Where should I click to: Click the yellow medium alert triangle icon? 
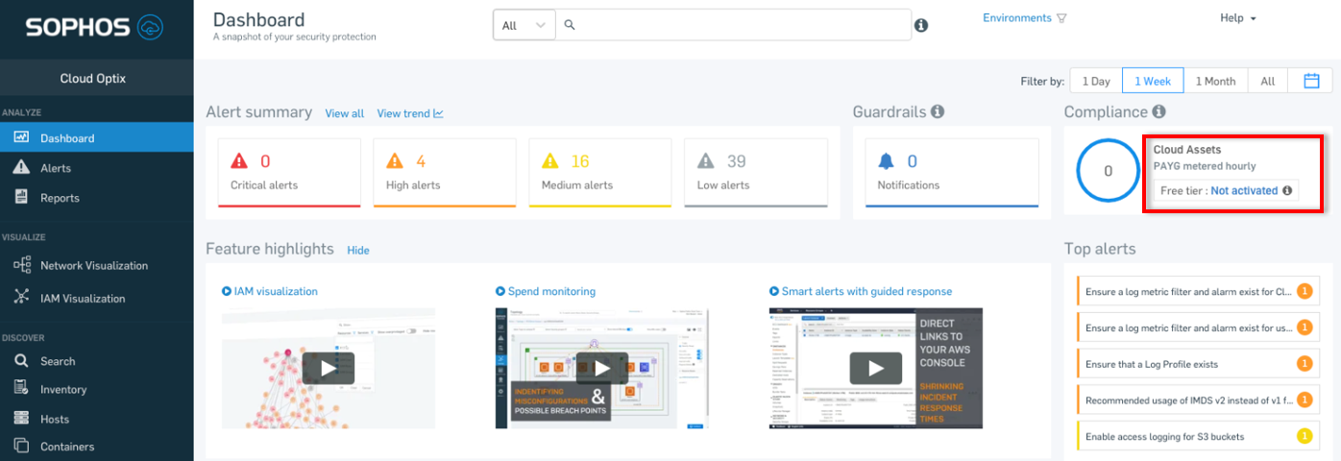click(550, 161)
